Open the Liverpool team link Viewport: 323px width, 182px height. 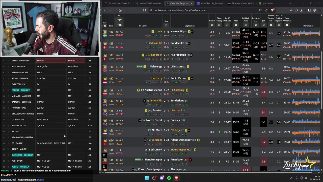pyautogui.click(x=176, y=110)
